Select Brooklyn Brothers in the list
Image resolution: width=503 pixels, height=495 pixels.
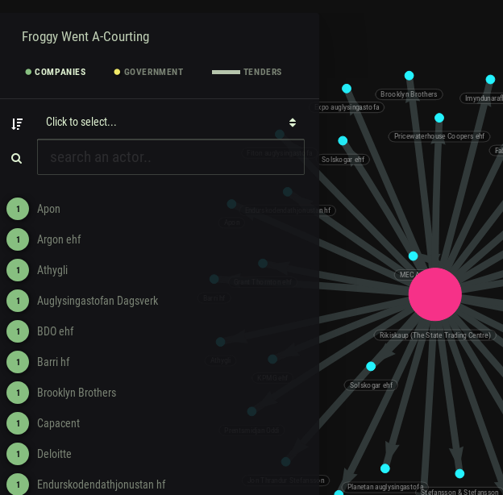[77, 393]
